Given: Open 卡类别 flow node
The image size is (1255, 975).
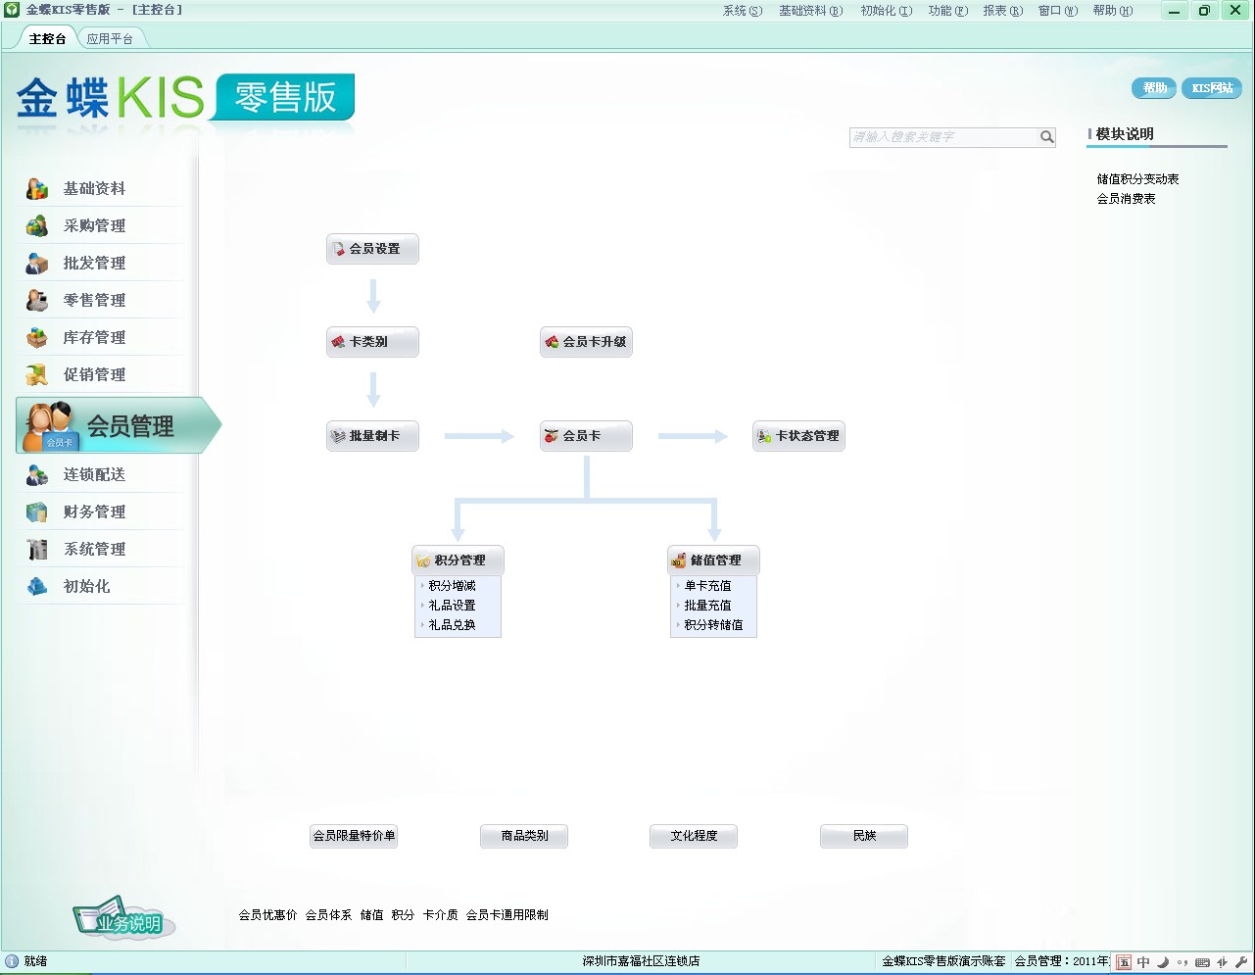Looking at the screenshot, I should click(372, 342).
